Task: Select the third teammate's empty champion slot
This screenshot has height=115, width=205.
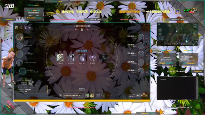Action: point(19,54)
